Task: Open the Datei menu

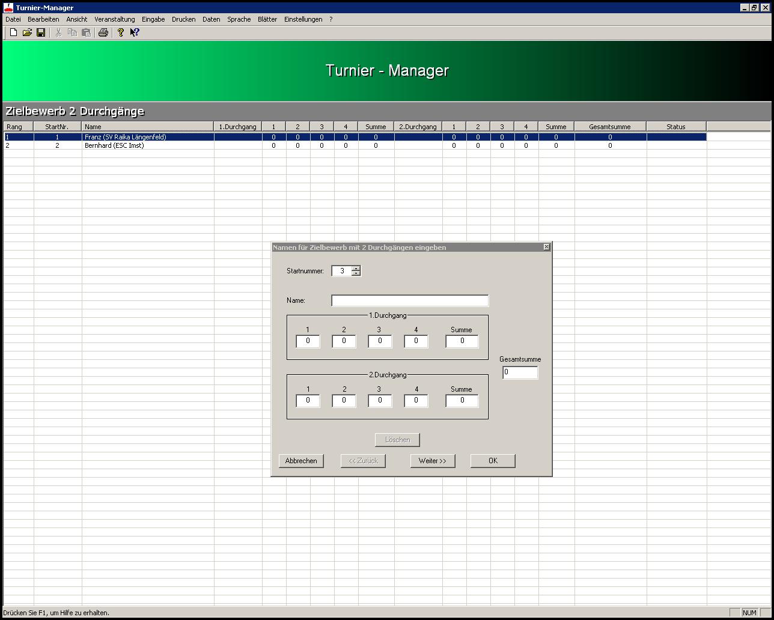Action: pyautogui.click(x=13, y=19)
